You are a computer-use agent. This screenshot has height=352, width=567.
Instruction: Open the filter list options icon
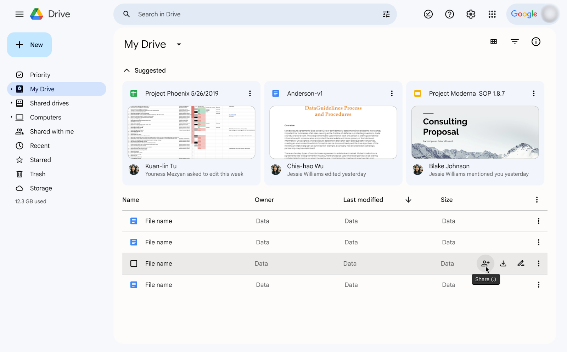tap(515, 42)
